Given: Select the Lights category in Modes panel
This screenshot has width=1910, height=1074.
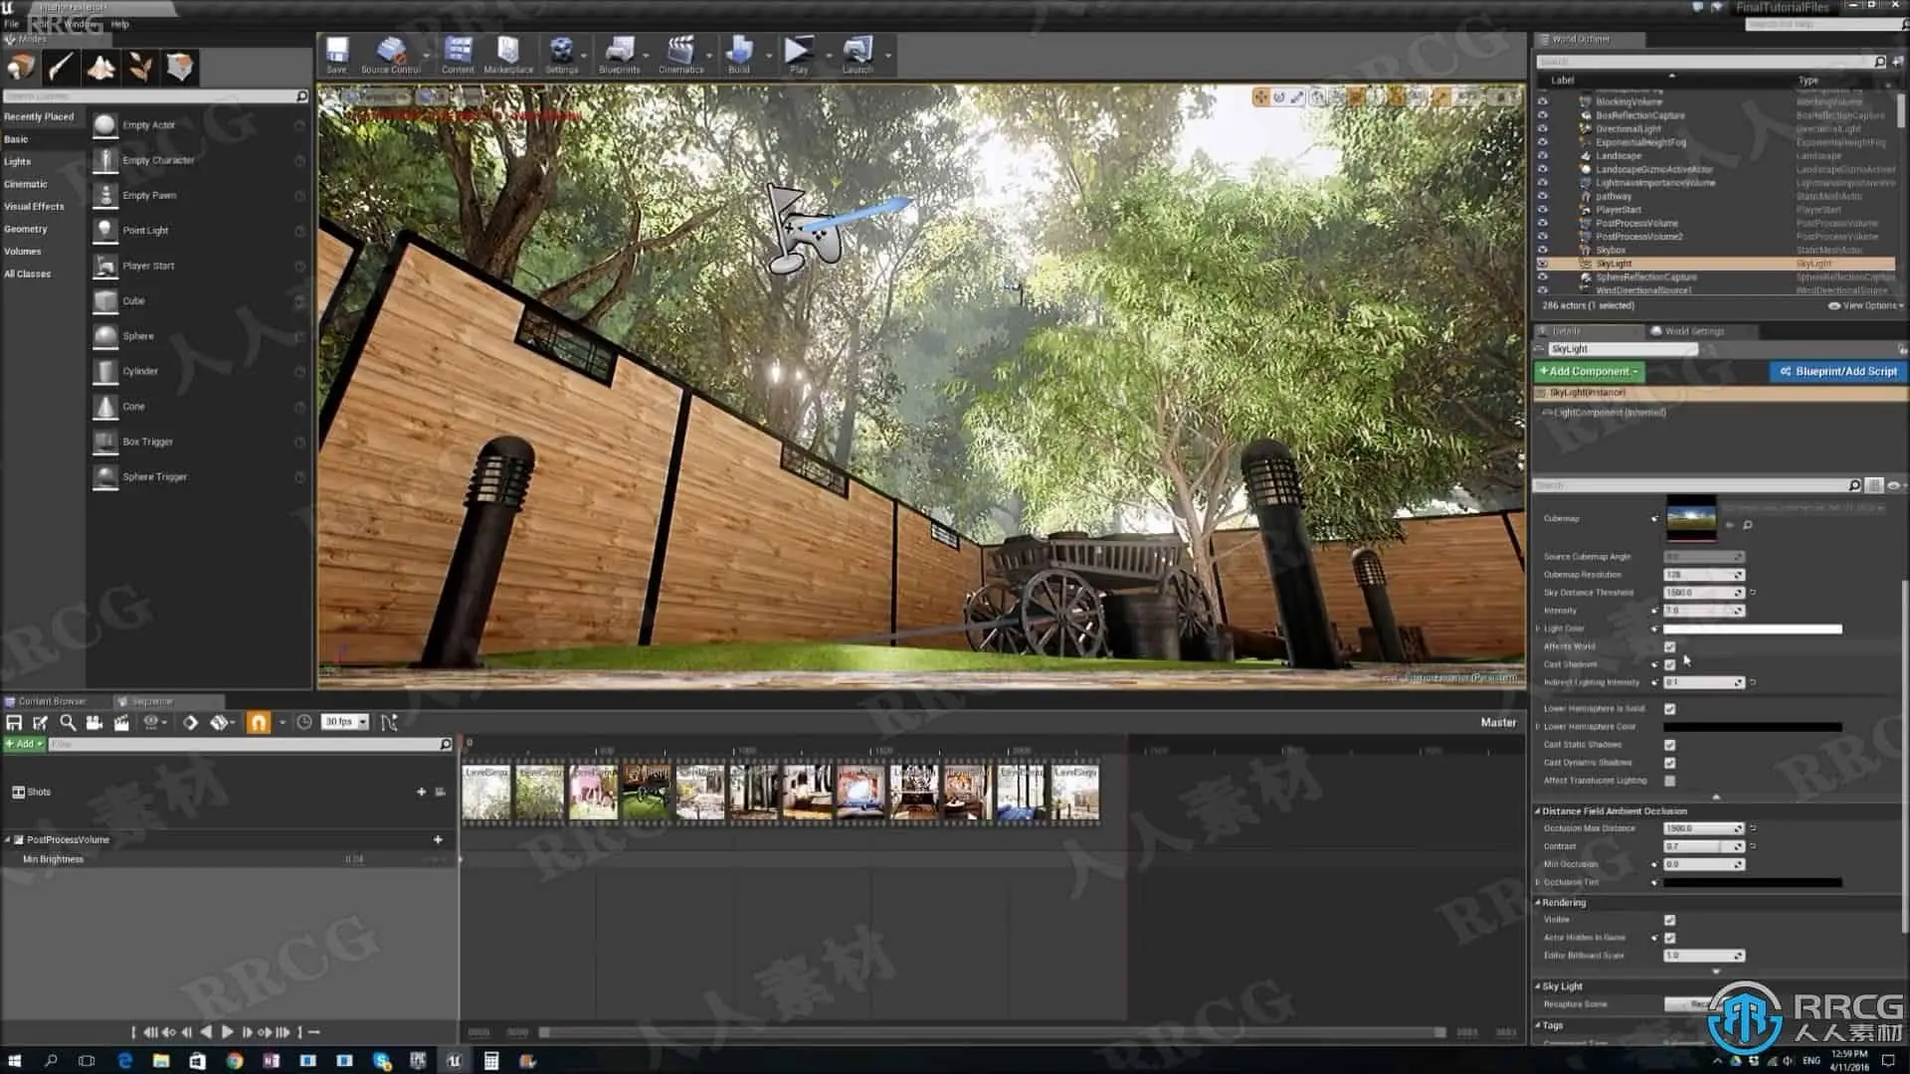Looking at the screenshot, I should pos(18,162).
